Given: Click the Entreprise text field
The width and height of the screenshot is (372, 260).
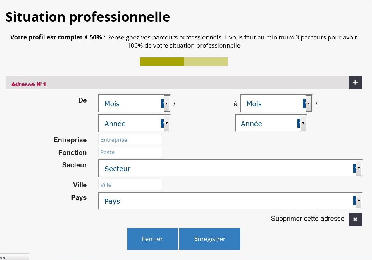Looking at the screenshot, I should click(x=130, y=140).
